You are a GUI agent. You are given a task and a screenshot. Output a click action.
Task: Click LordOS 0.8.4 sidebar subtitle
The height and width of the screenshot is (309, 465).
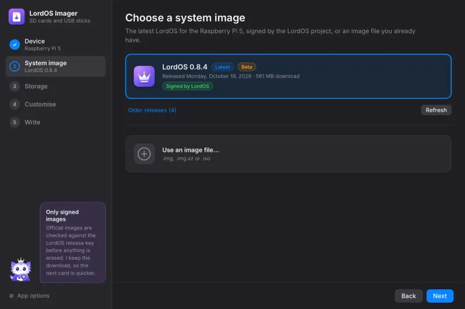pyautogui.click(x=41, y=70)
